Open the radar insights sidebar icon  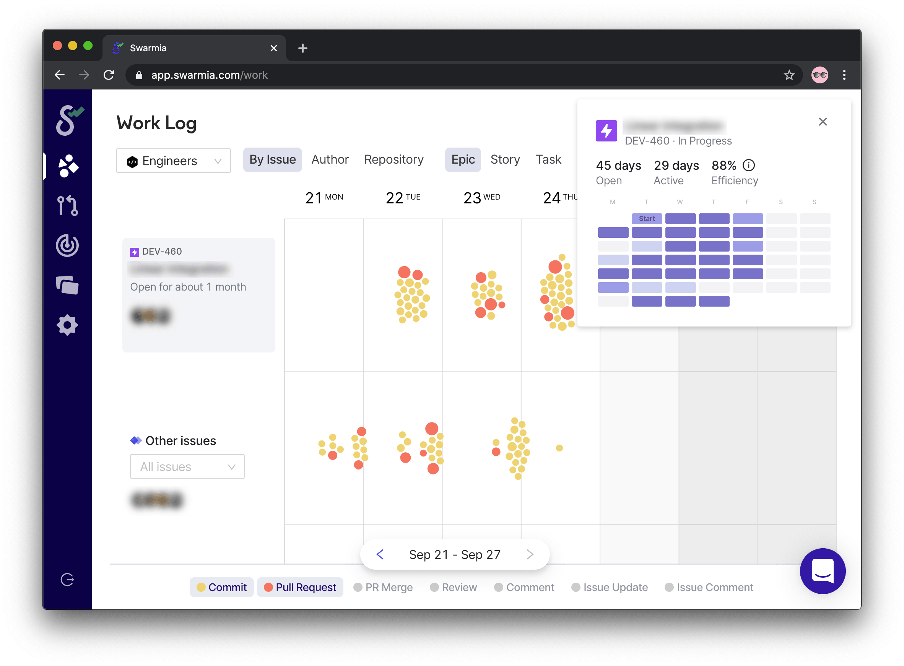coord(67,245)
